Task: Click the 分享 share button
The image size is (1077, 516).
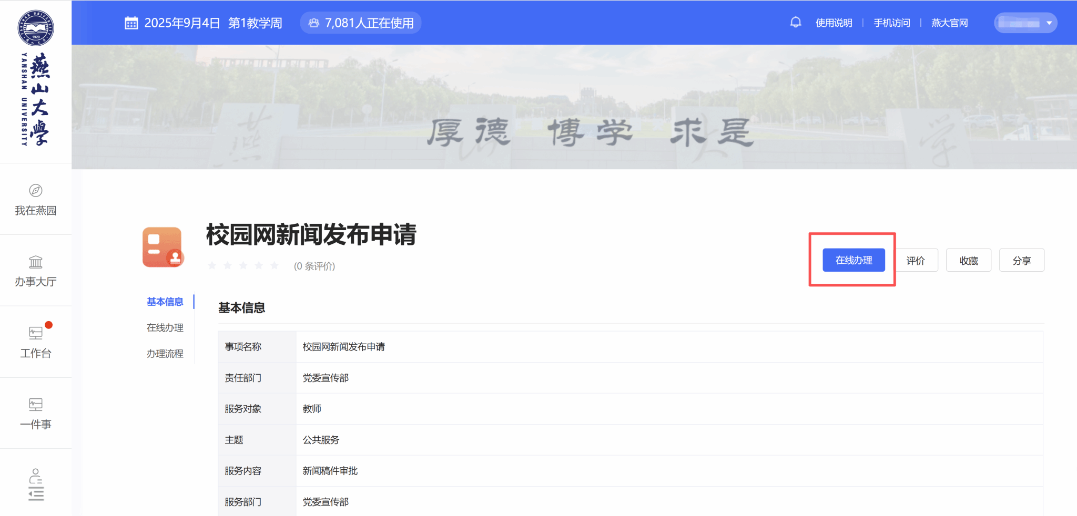Action: tap(1021, 261)
